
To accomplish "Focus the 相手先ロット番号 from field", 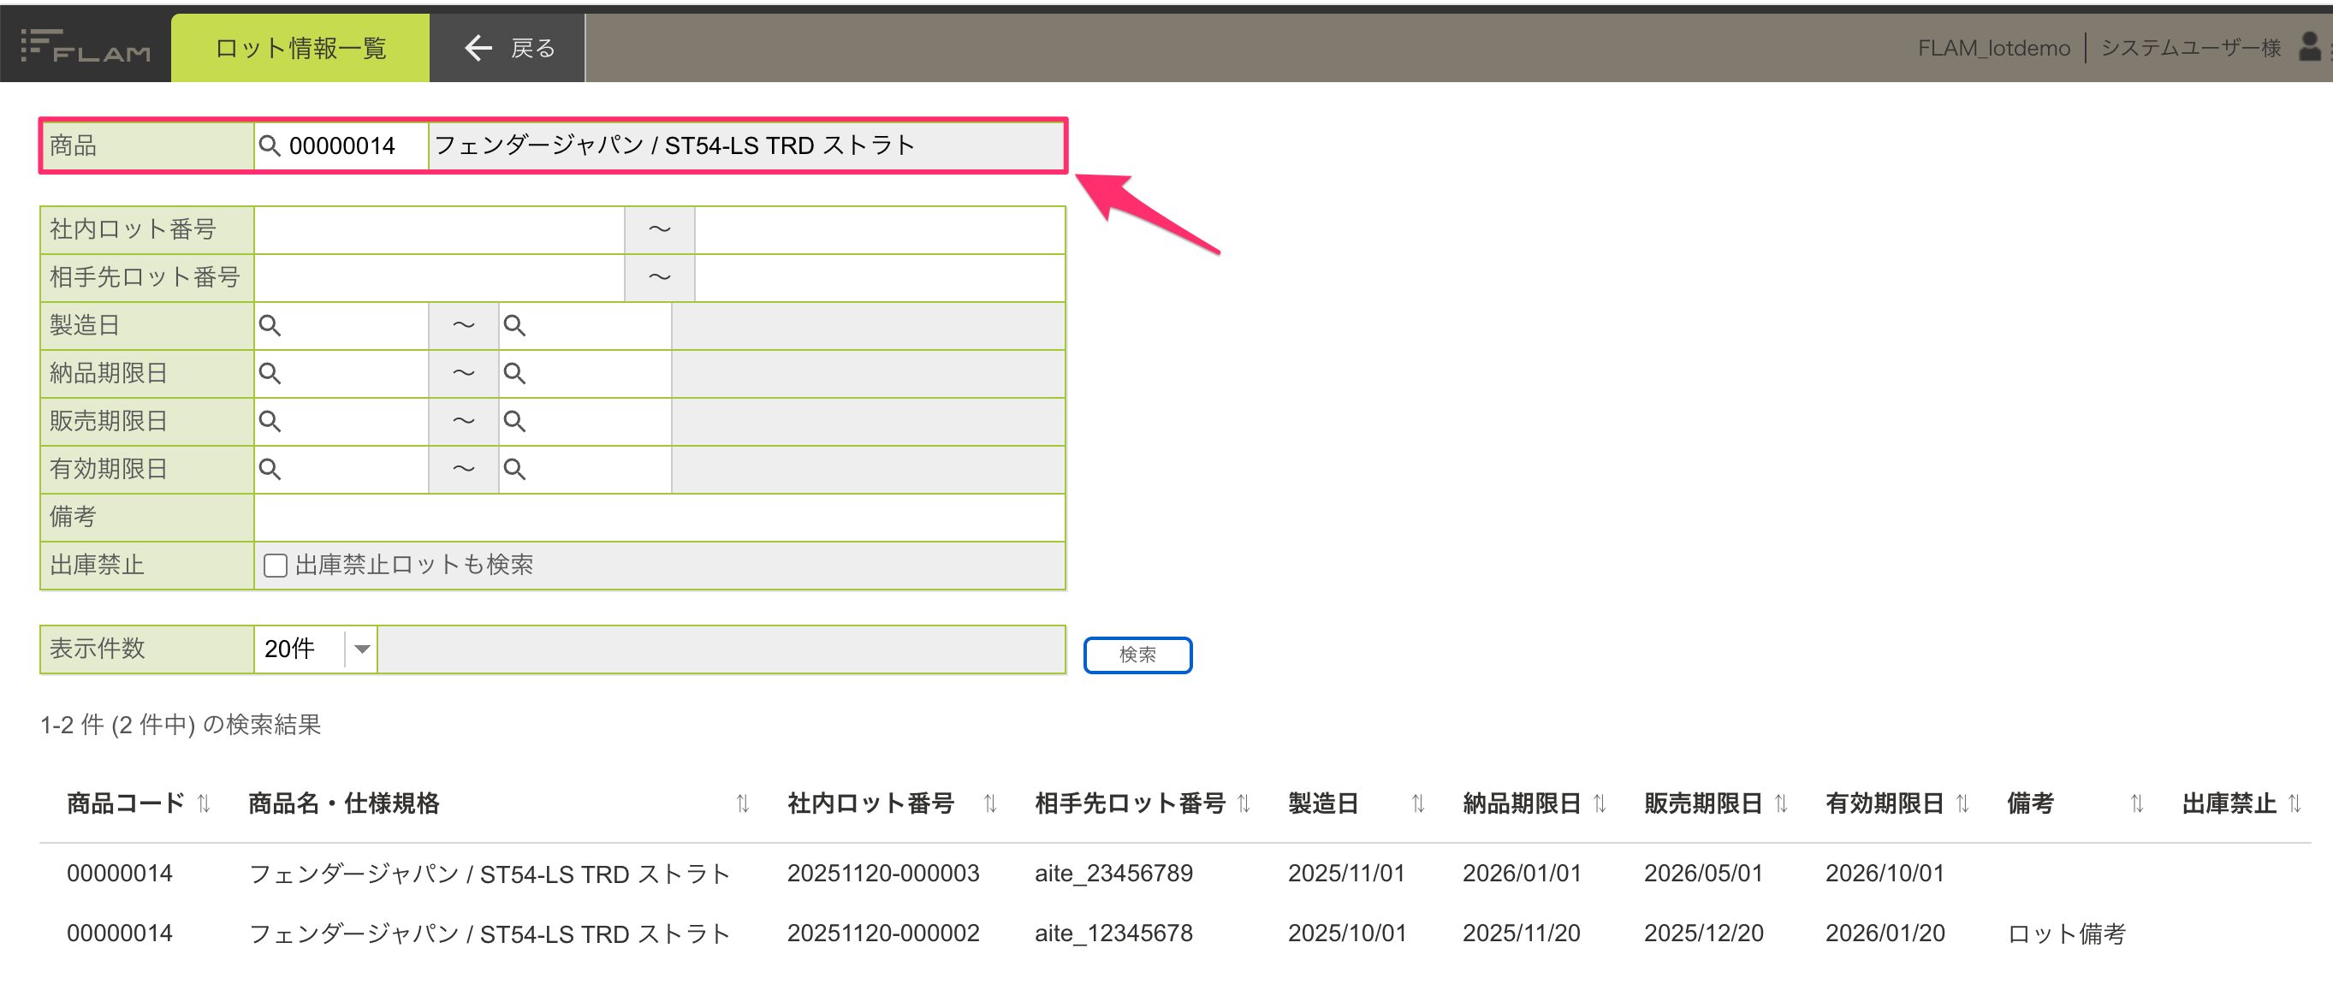I will pyautogui.click(x=439, y=278).
